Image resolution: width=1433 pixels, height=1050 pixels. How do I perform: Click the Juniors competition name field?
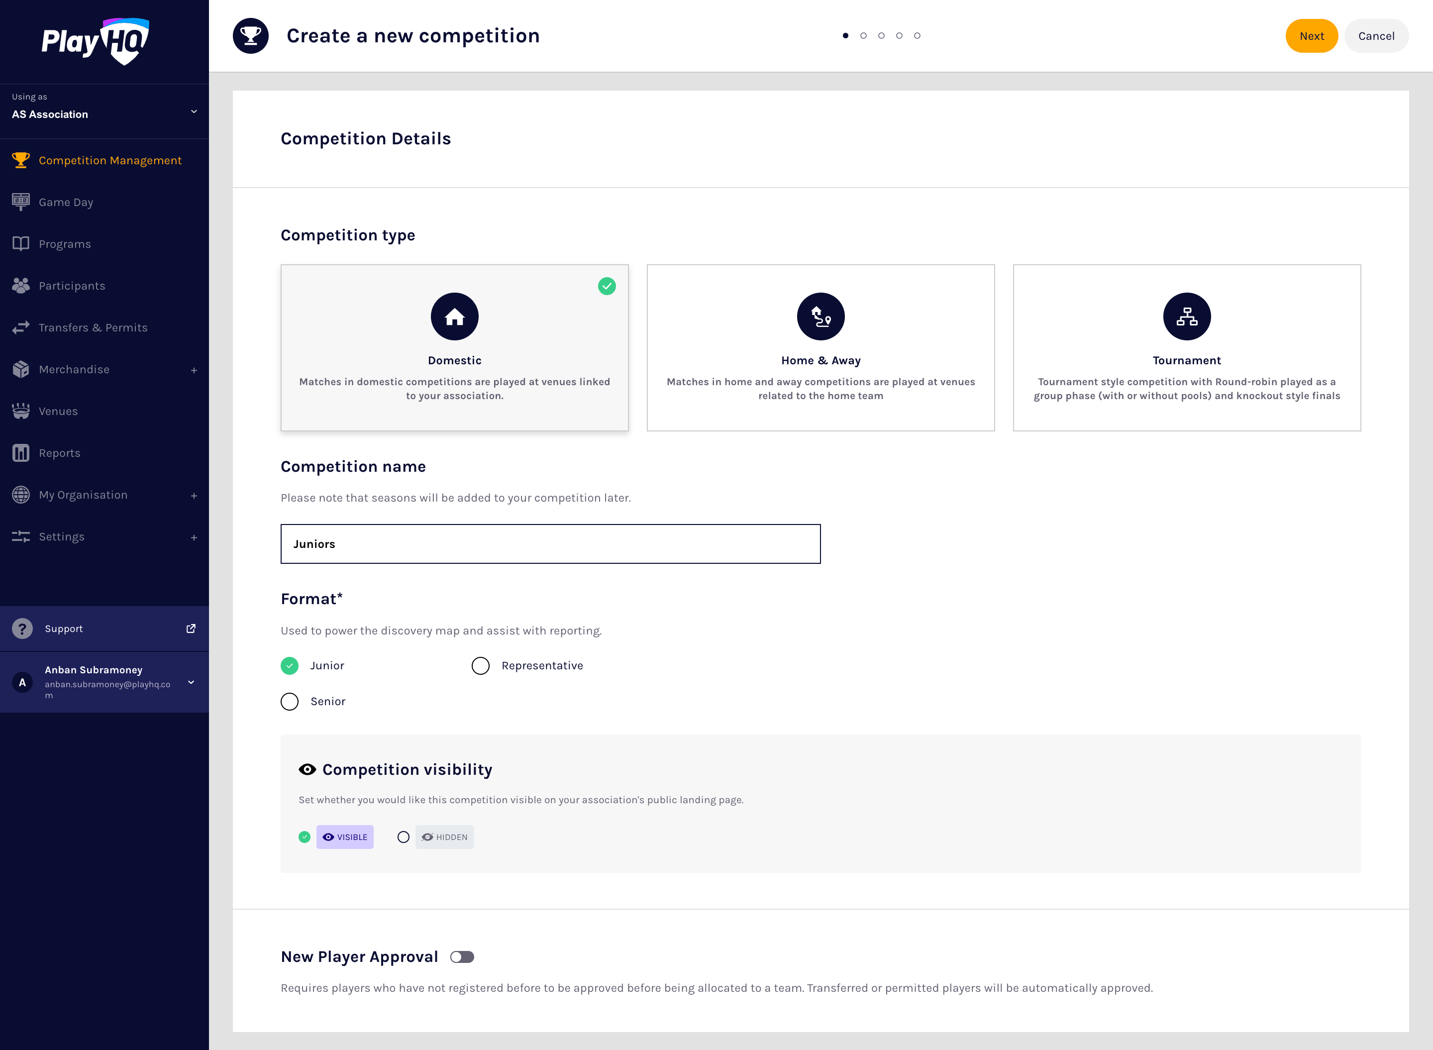pyautogui.click(x=550, y=543)
